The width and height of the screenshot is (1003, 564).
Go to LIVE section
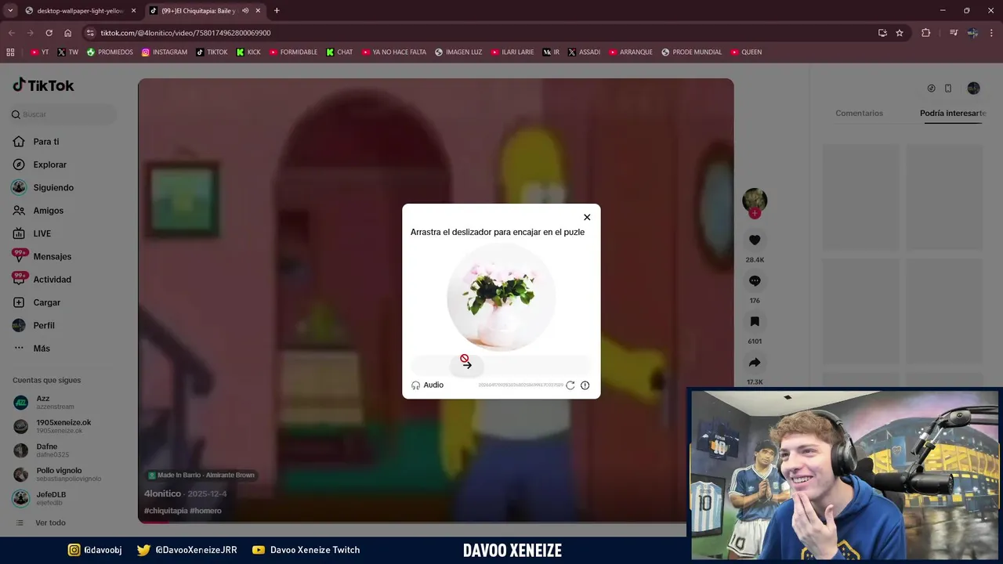42,233
